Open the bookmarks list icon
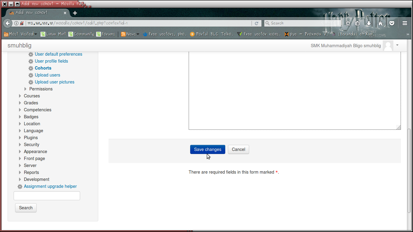Image resolution: width=413 pixels, height=232 pixels. pyautogui.click(x=357, y=23)
